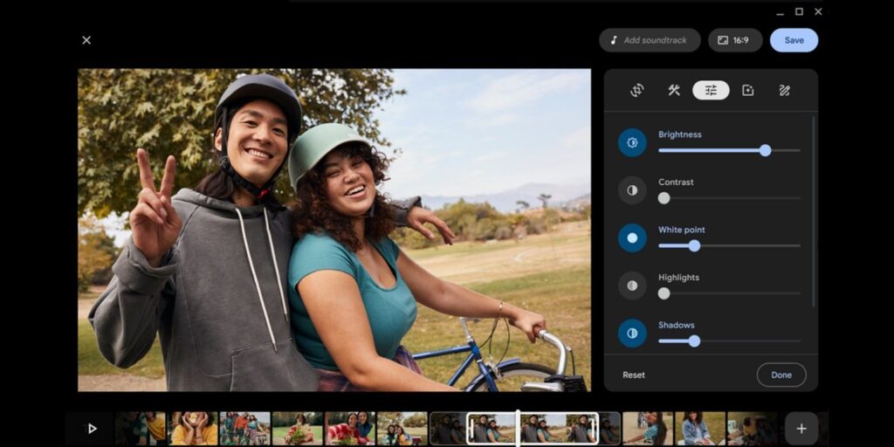Open the crop and rotate tab
Screen dimensions: 894x447
[636, 90]
